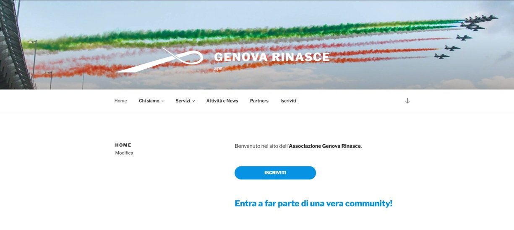Go to Attività e News page
The image size is (514, 230).
222,101
